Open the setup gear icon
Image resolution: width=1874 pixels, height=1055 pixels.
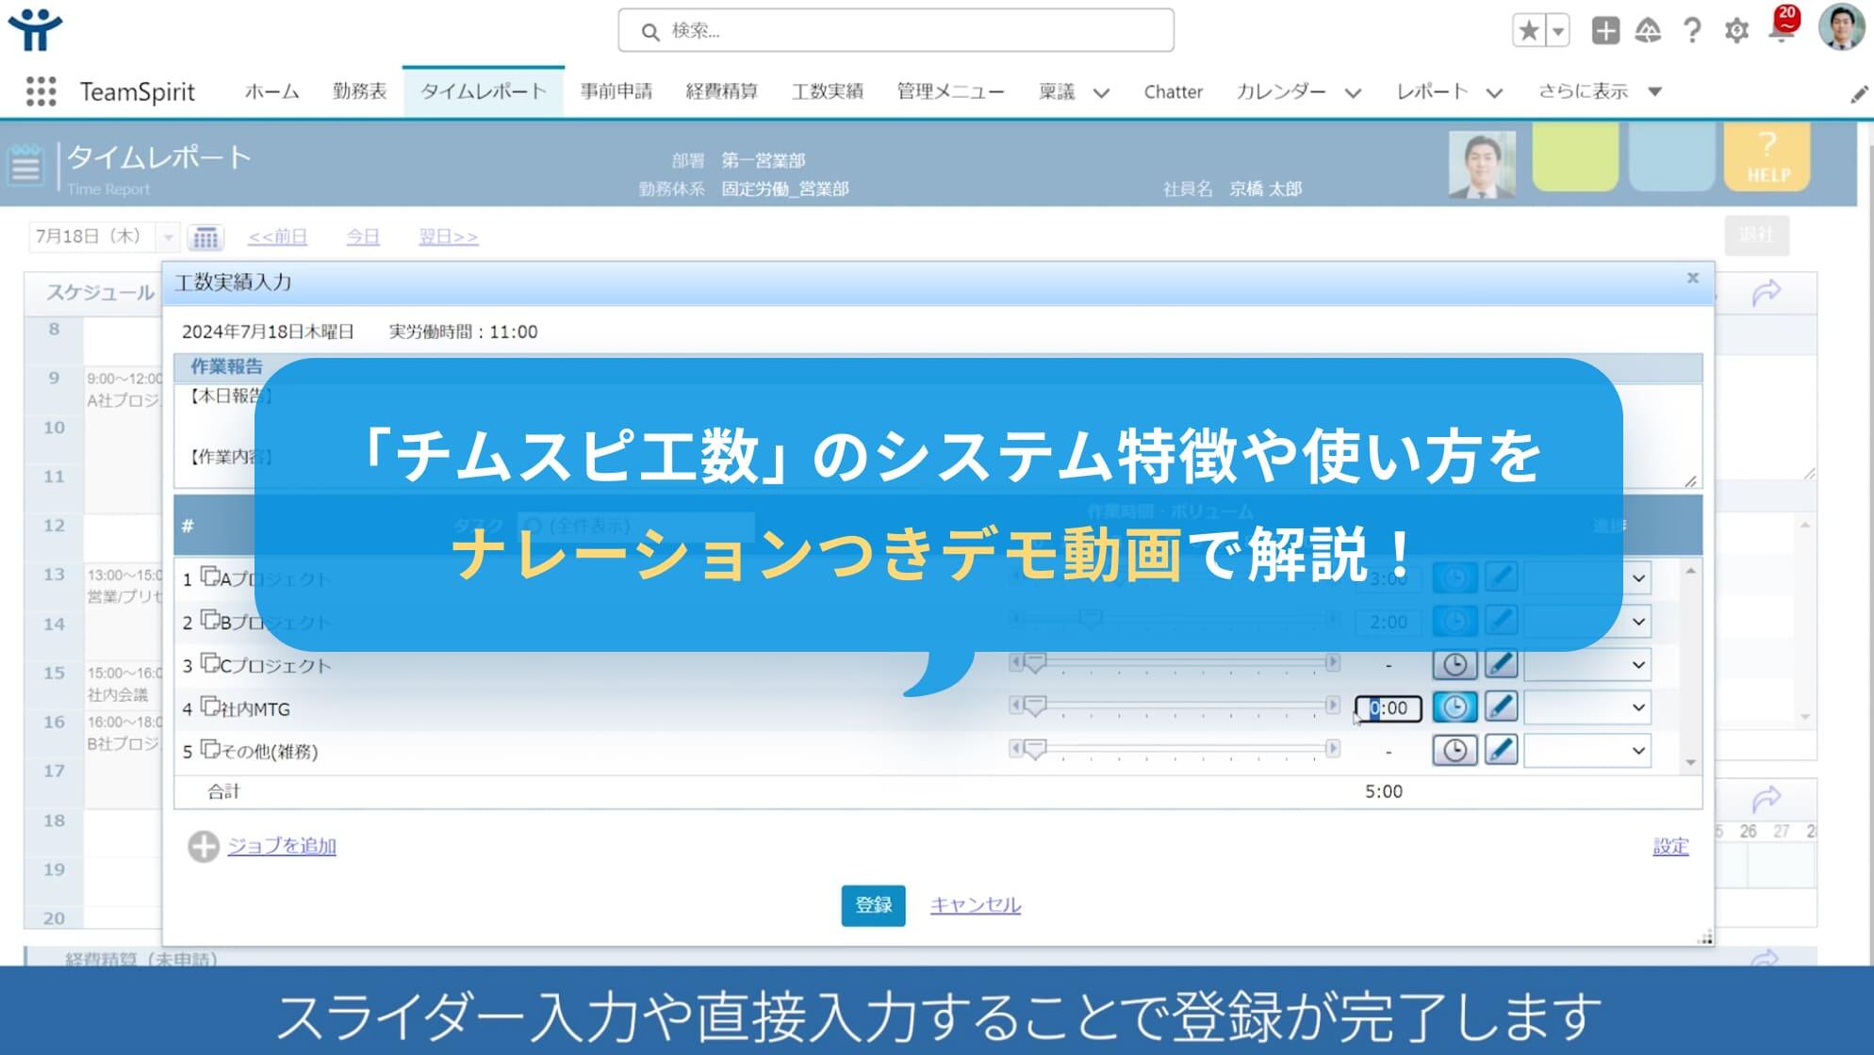point(1736,31)
